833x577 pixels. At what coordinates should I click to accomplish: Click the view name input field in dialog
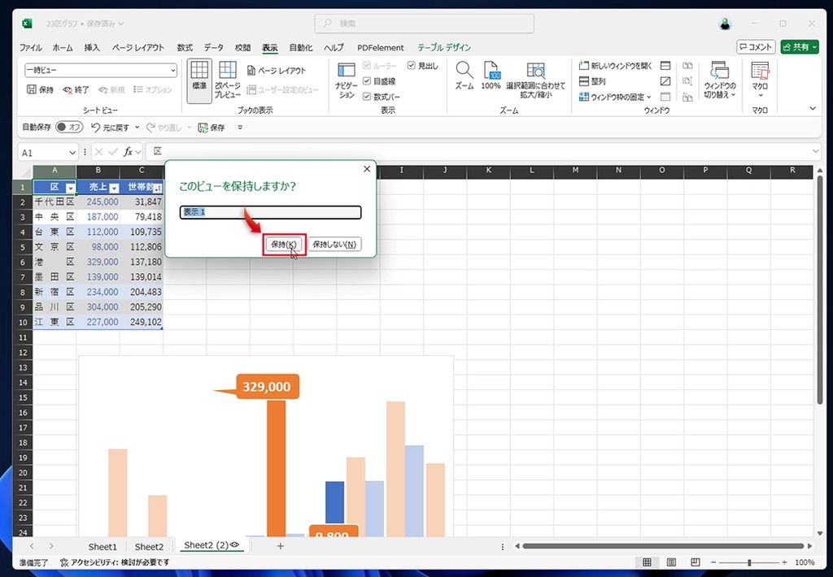pos(270,212)
